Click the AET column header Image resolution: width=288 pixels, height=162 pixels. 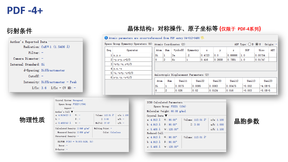[x=273, y=50]
